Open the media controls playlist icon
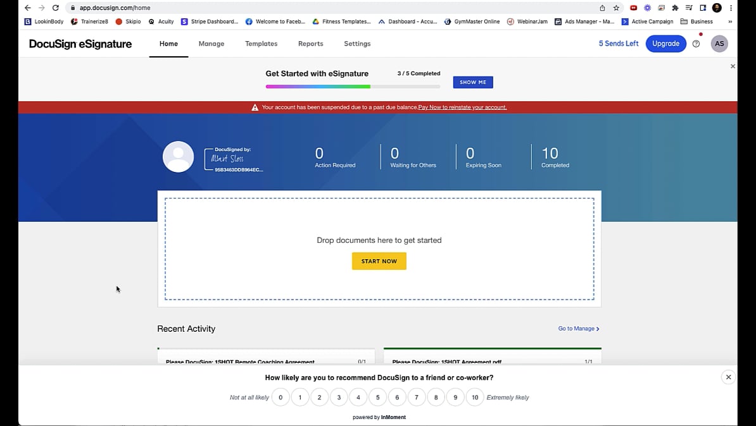 689,8
